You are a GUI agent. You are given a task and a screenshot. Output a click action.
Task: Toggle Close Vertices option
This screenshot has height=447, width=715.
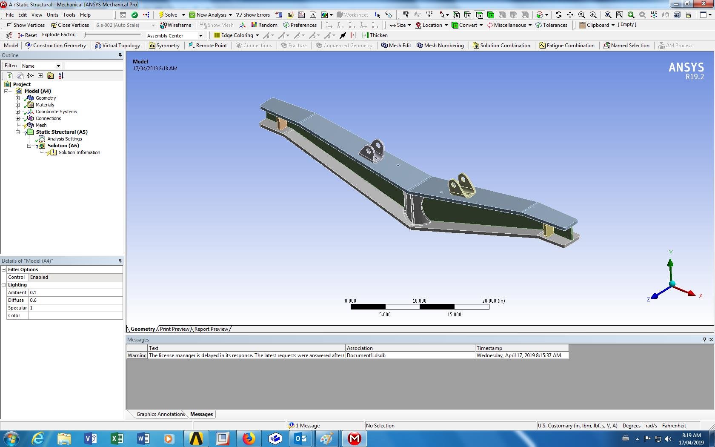tap(70, 25)
